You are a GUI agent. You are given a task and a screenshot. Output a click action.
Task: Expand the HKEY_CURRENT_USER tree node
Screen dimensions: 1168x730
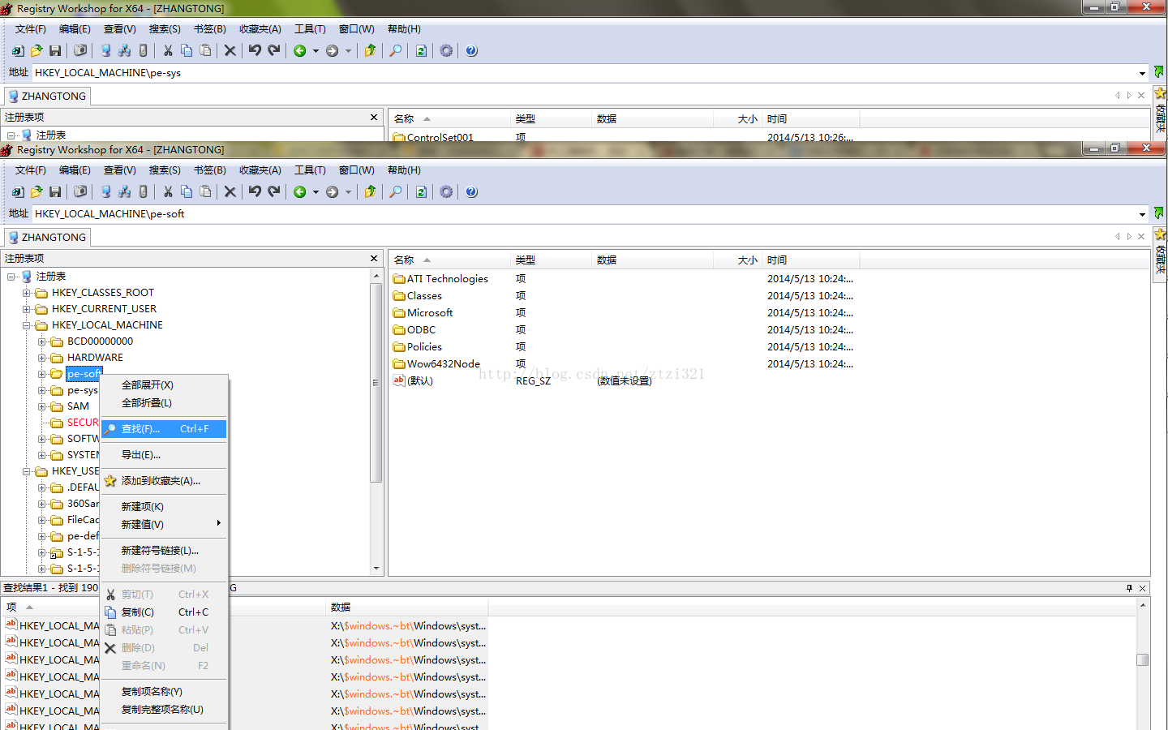(27, 309)
